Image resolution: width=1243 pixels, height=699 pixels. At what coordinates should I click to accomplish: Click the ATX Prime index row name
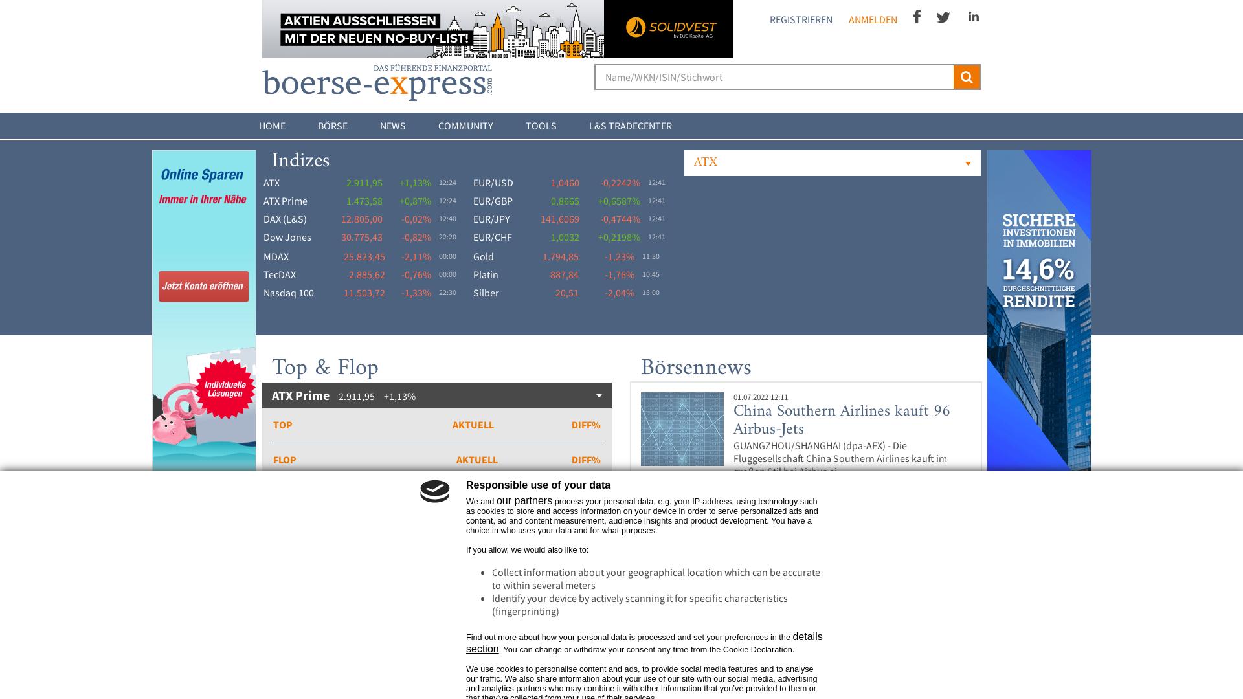pos(286,201)
